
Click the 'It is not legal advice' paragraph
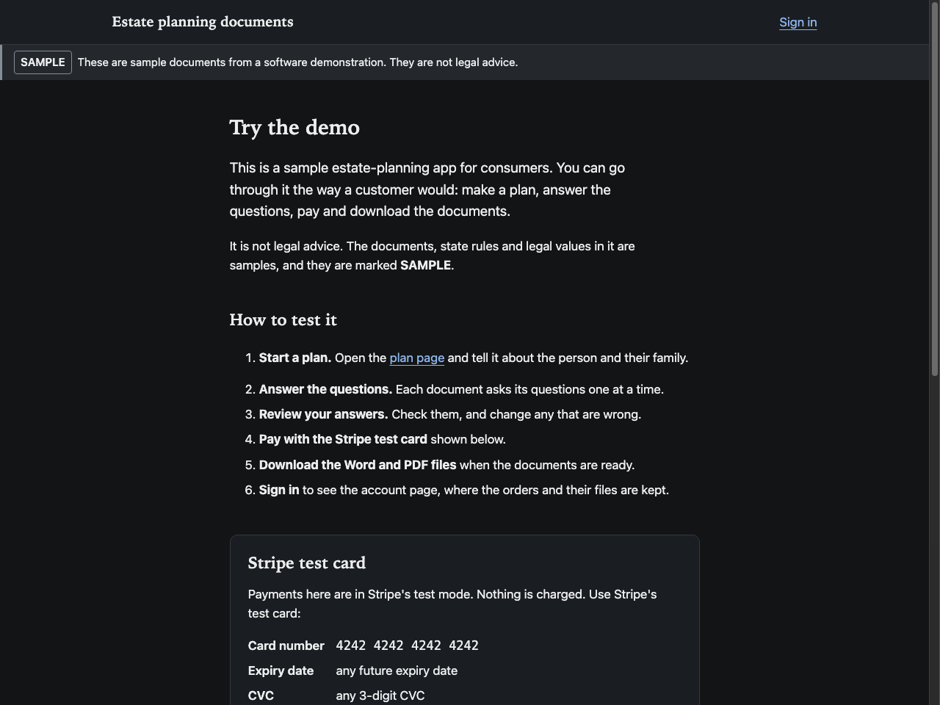click(x=433, y=256)
